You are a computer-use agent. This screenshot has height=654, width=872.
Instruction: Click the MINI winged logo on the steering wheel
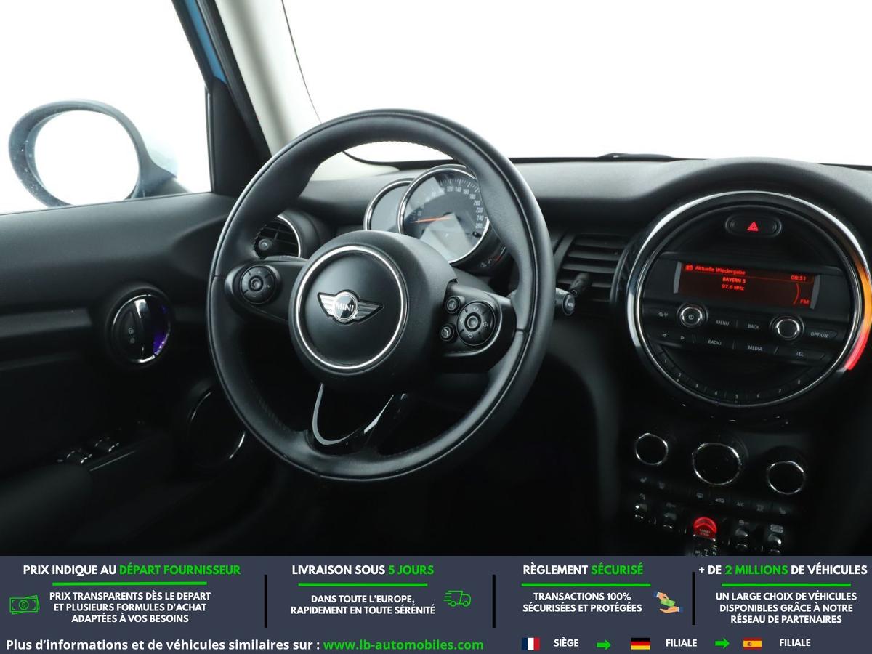[x=349, y=307]
